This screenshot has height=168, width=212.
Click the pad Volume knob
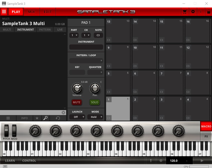point(77,88)
